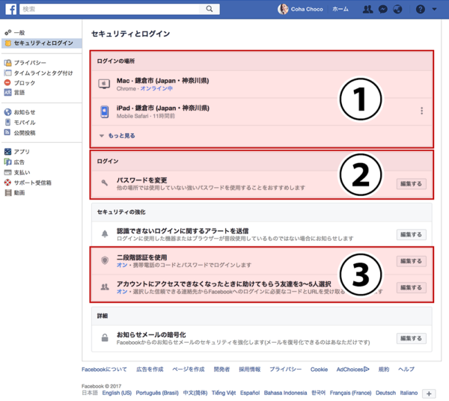Click 編集する for パスワードを変更
449x401 pixels.
click(x=411, y=184)
